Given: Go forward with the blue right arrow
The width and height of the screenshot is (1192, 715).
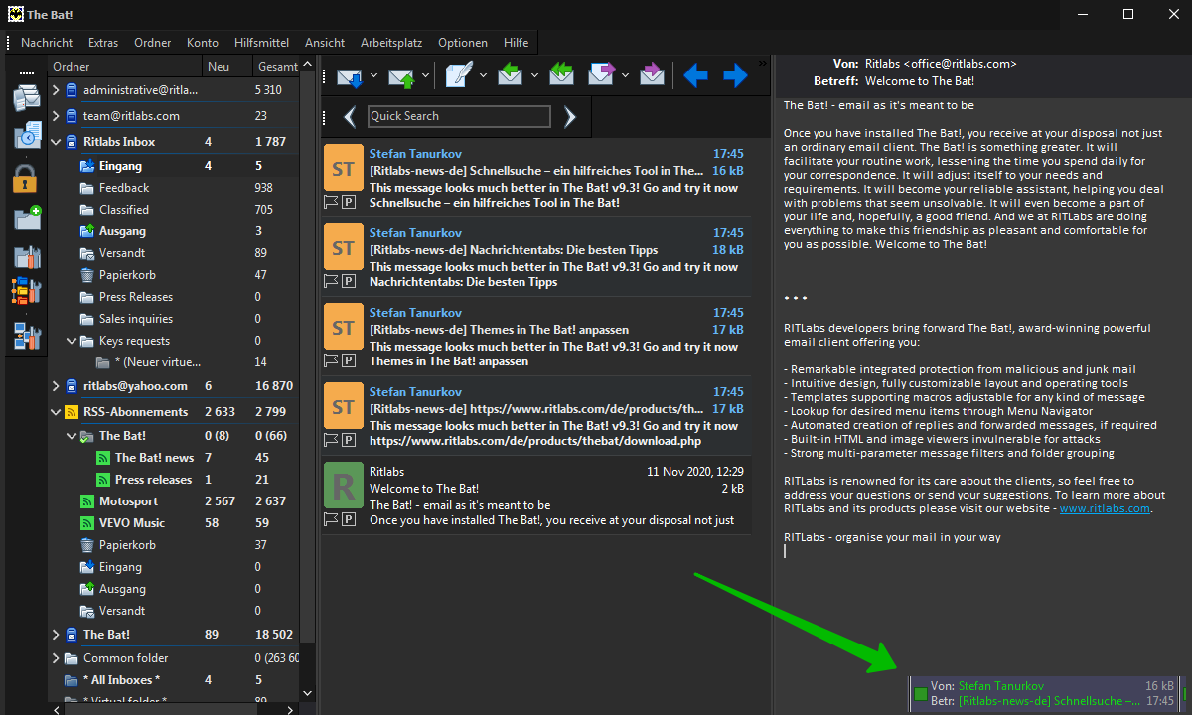Looking at the screenshot, I should [x=735, y=75].
